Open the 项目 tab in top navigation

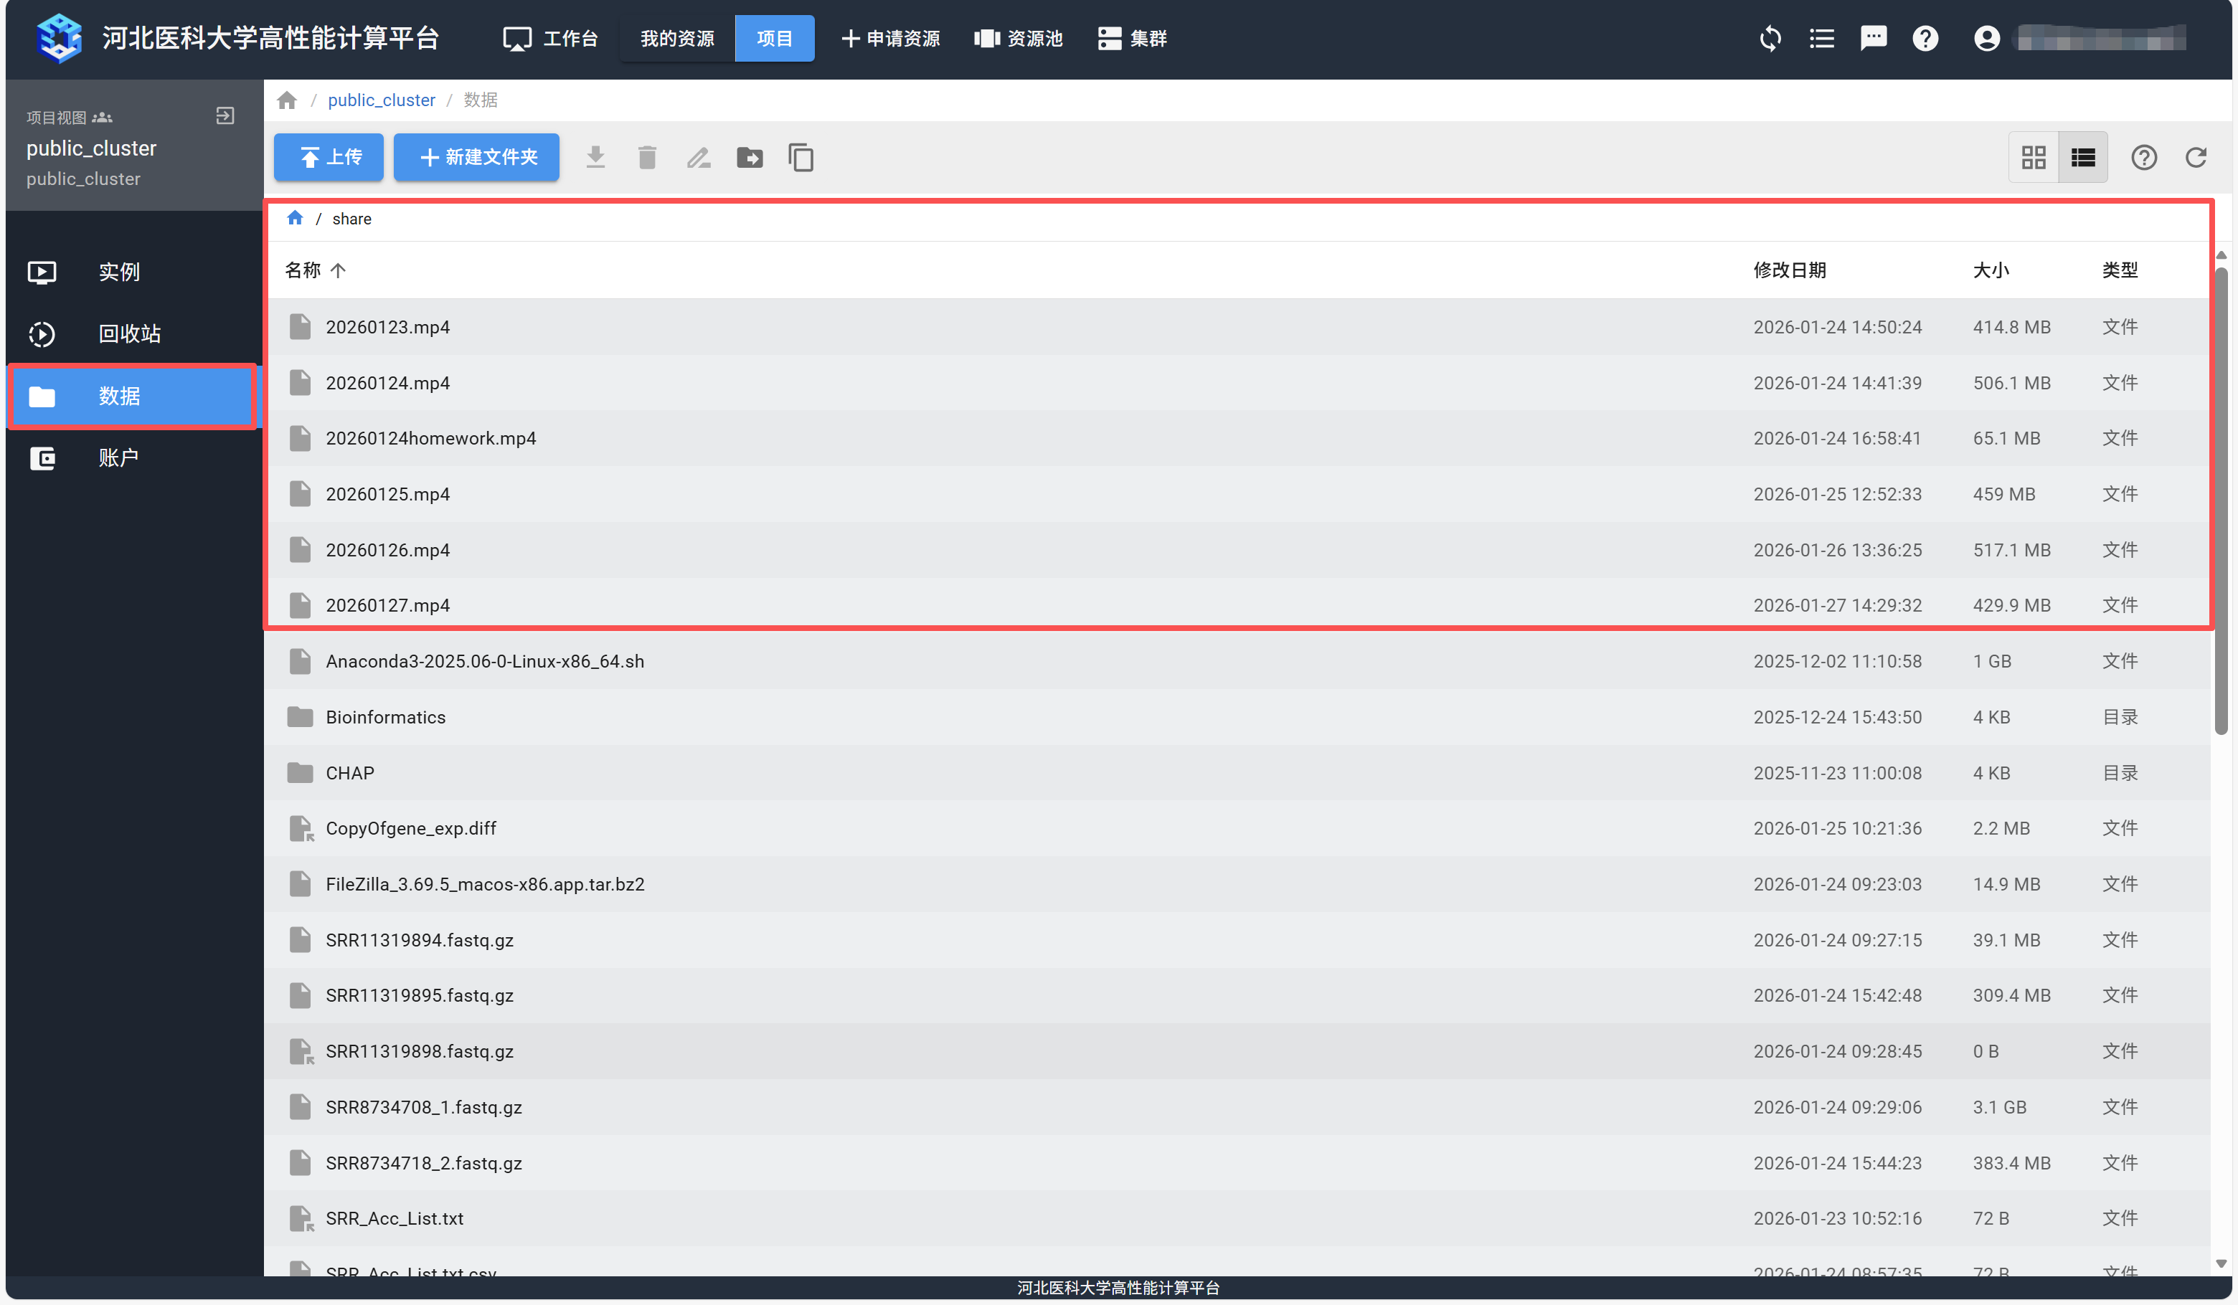[773, 38]
